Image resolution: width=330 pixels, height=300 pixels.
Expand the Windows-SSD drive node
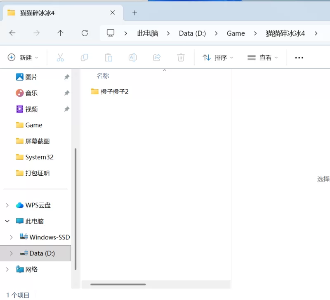12,237
